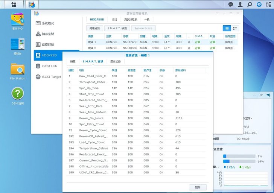Click the 19% RAM usage bar
Image resolution: width=274 pixels, height=193 pixels.
pyautogui.click(x=239, y=161)
